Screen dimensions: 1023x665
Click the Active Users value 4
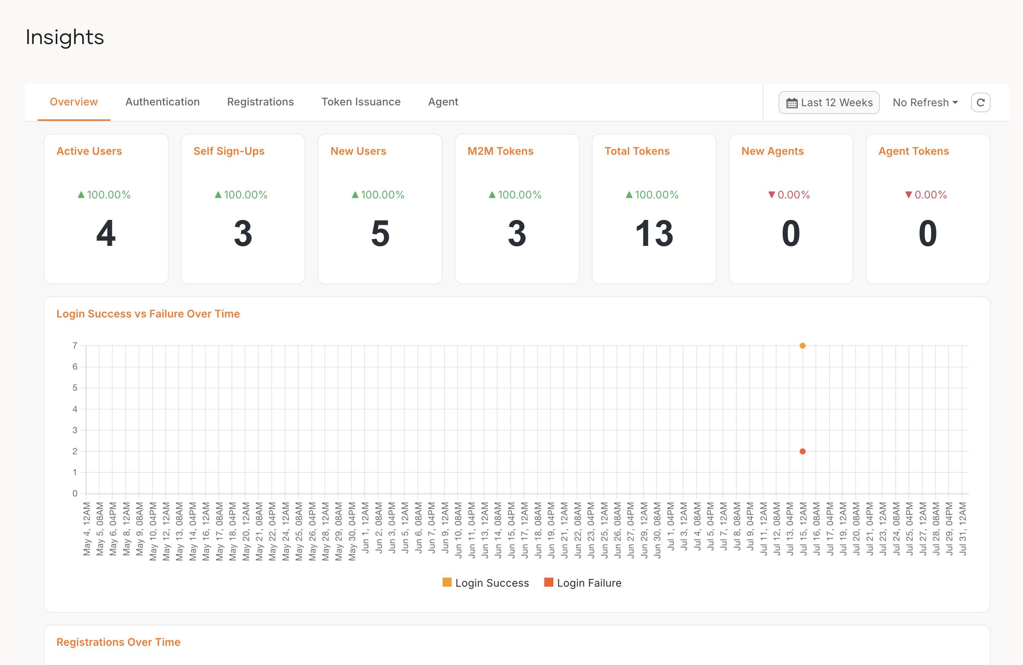tap(106, 234)
